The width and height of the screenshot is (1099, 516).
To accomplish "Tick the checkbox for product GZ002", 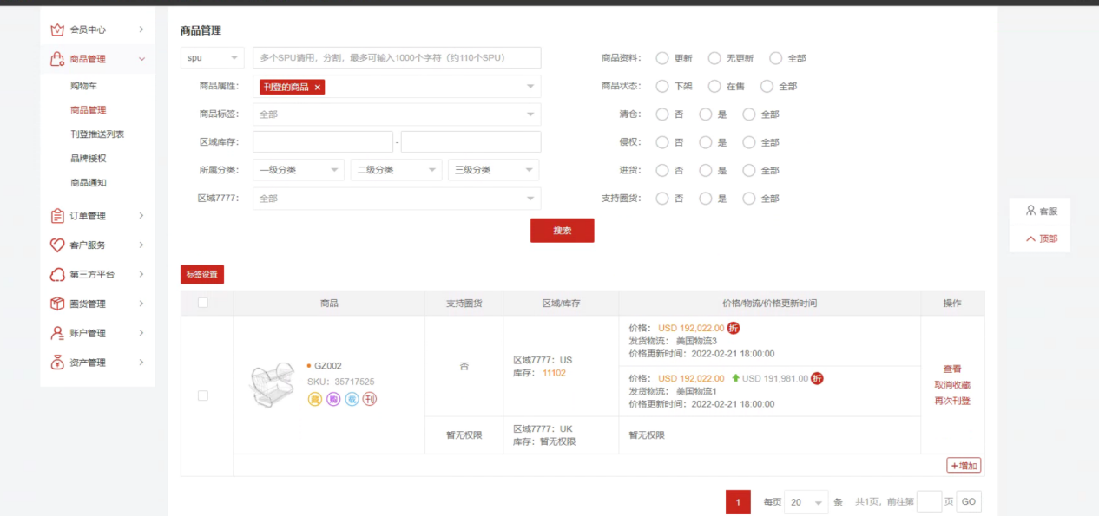I will pyautogui.click(x=203, y=395).
